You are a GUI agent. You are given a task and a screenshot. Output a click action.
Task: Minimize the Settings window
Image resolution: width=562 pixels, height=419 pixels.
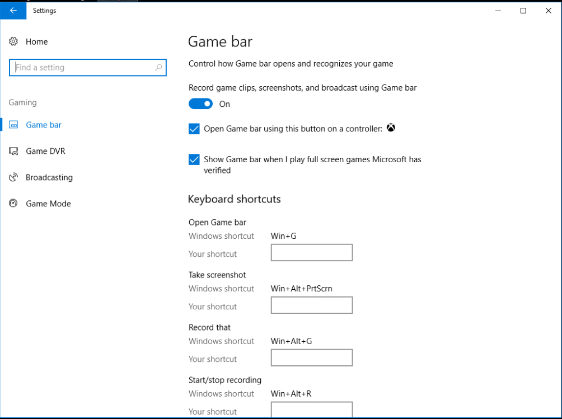498,11
